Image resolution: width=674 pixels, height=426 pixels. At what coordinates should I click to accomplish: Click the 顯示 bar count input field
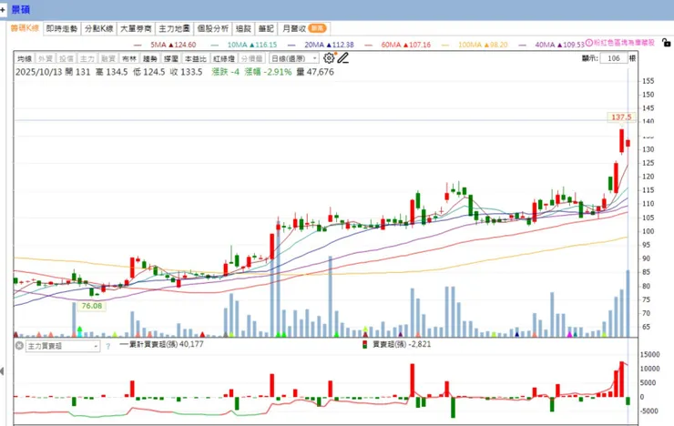[x=613, y=58]
